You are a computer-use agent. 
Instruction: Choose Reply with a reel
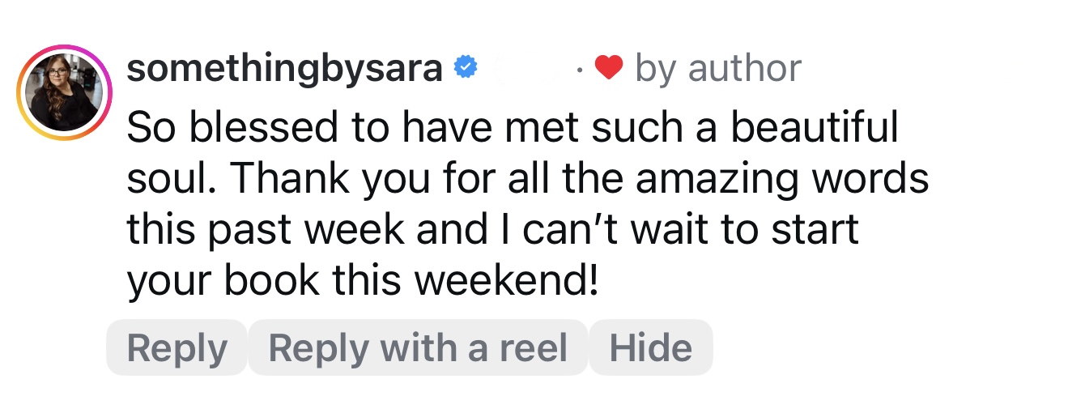tap(418, 347)
